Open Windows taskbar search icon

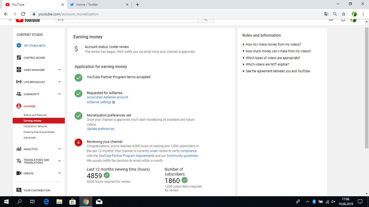click(x=19, y=202)
